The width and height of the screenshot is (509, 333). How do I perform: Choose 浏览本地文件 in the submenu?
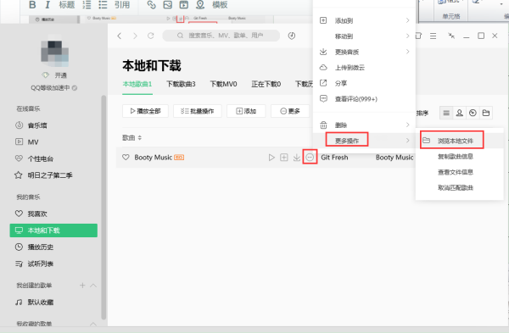[459, 141]
